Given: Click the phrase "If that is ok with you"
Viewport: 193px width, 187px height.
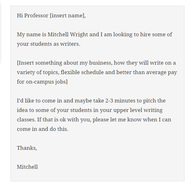Looking at the screenshot, I should click(64, 120).
